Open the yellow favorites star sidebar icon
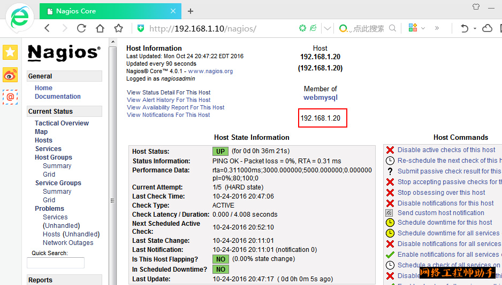The height and width of the screenshot is (285, 502). tap(10, 52)
